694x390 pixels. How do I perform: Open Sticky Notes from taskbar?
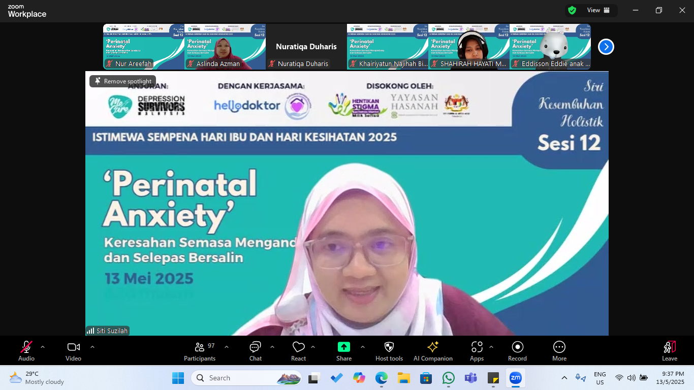pos(493,378)
